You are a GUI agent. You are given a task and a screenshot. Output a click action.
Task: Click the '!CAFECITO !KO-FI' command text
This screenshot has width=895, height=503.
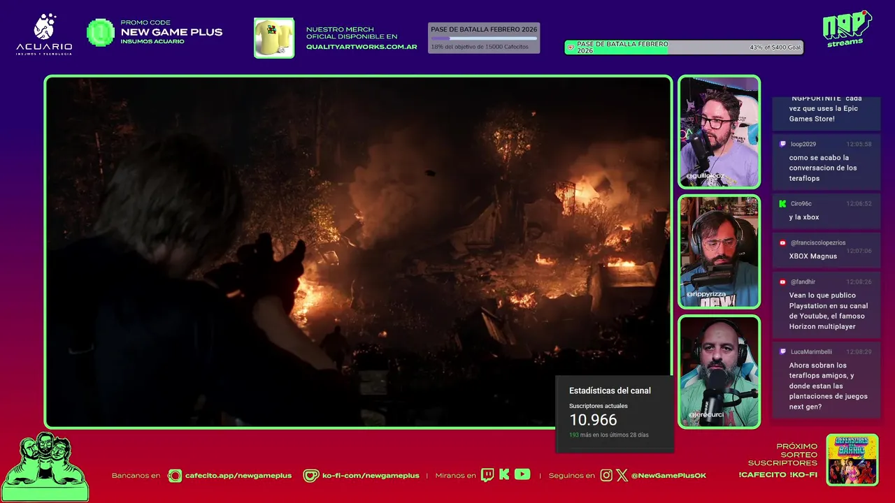coord(778,475)
